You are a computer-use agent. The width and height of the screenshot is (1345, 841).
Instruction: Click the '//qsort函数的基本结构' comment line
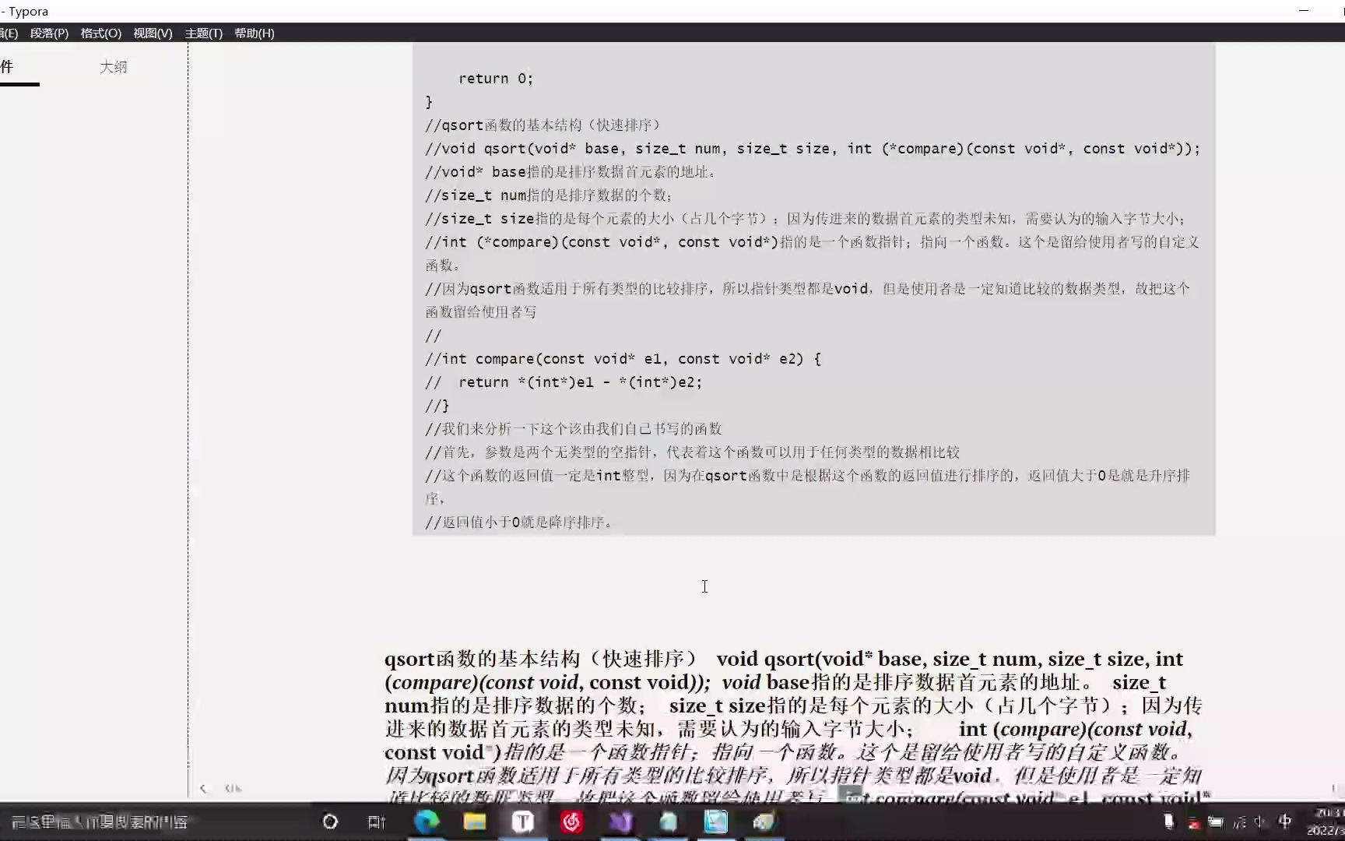(x=543, y=125)
